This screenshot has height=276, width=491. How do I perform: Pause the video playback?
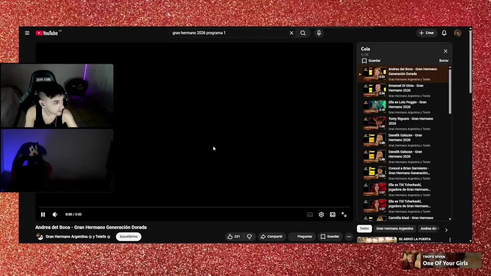[x=43, y=215]
